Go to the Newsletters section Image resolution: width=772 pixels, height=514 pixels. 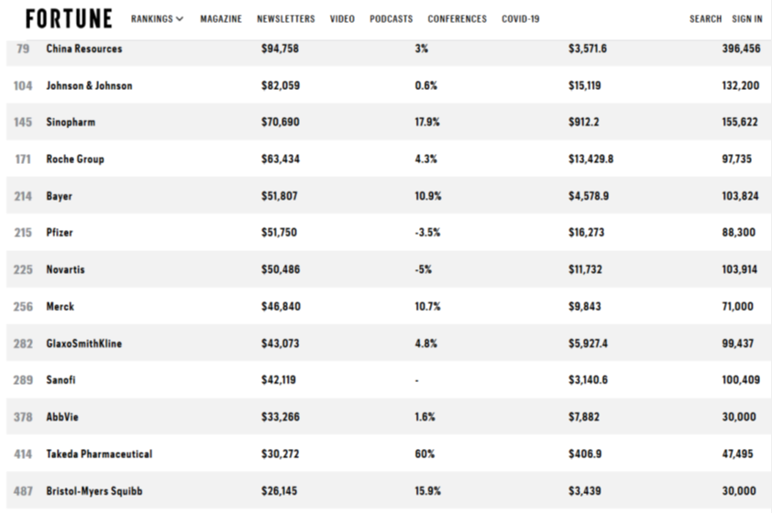coord(285,18)
